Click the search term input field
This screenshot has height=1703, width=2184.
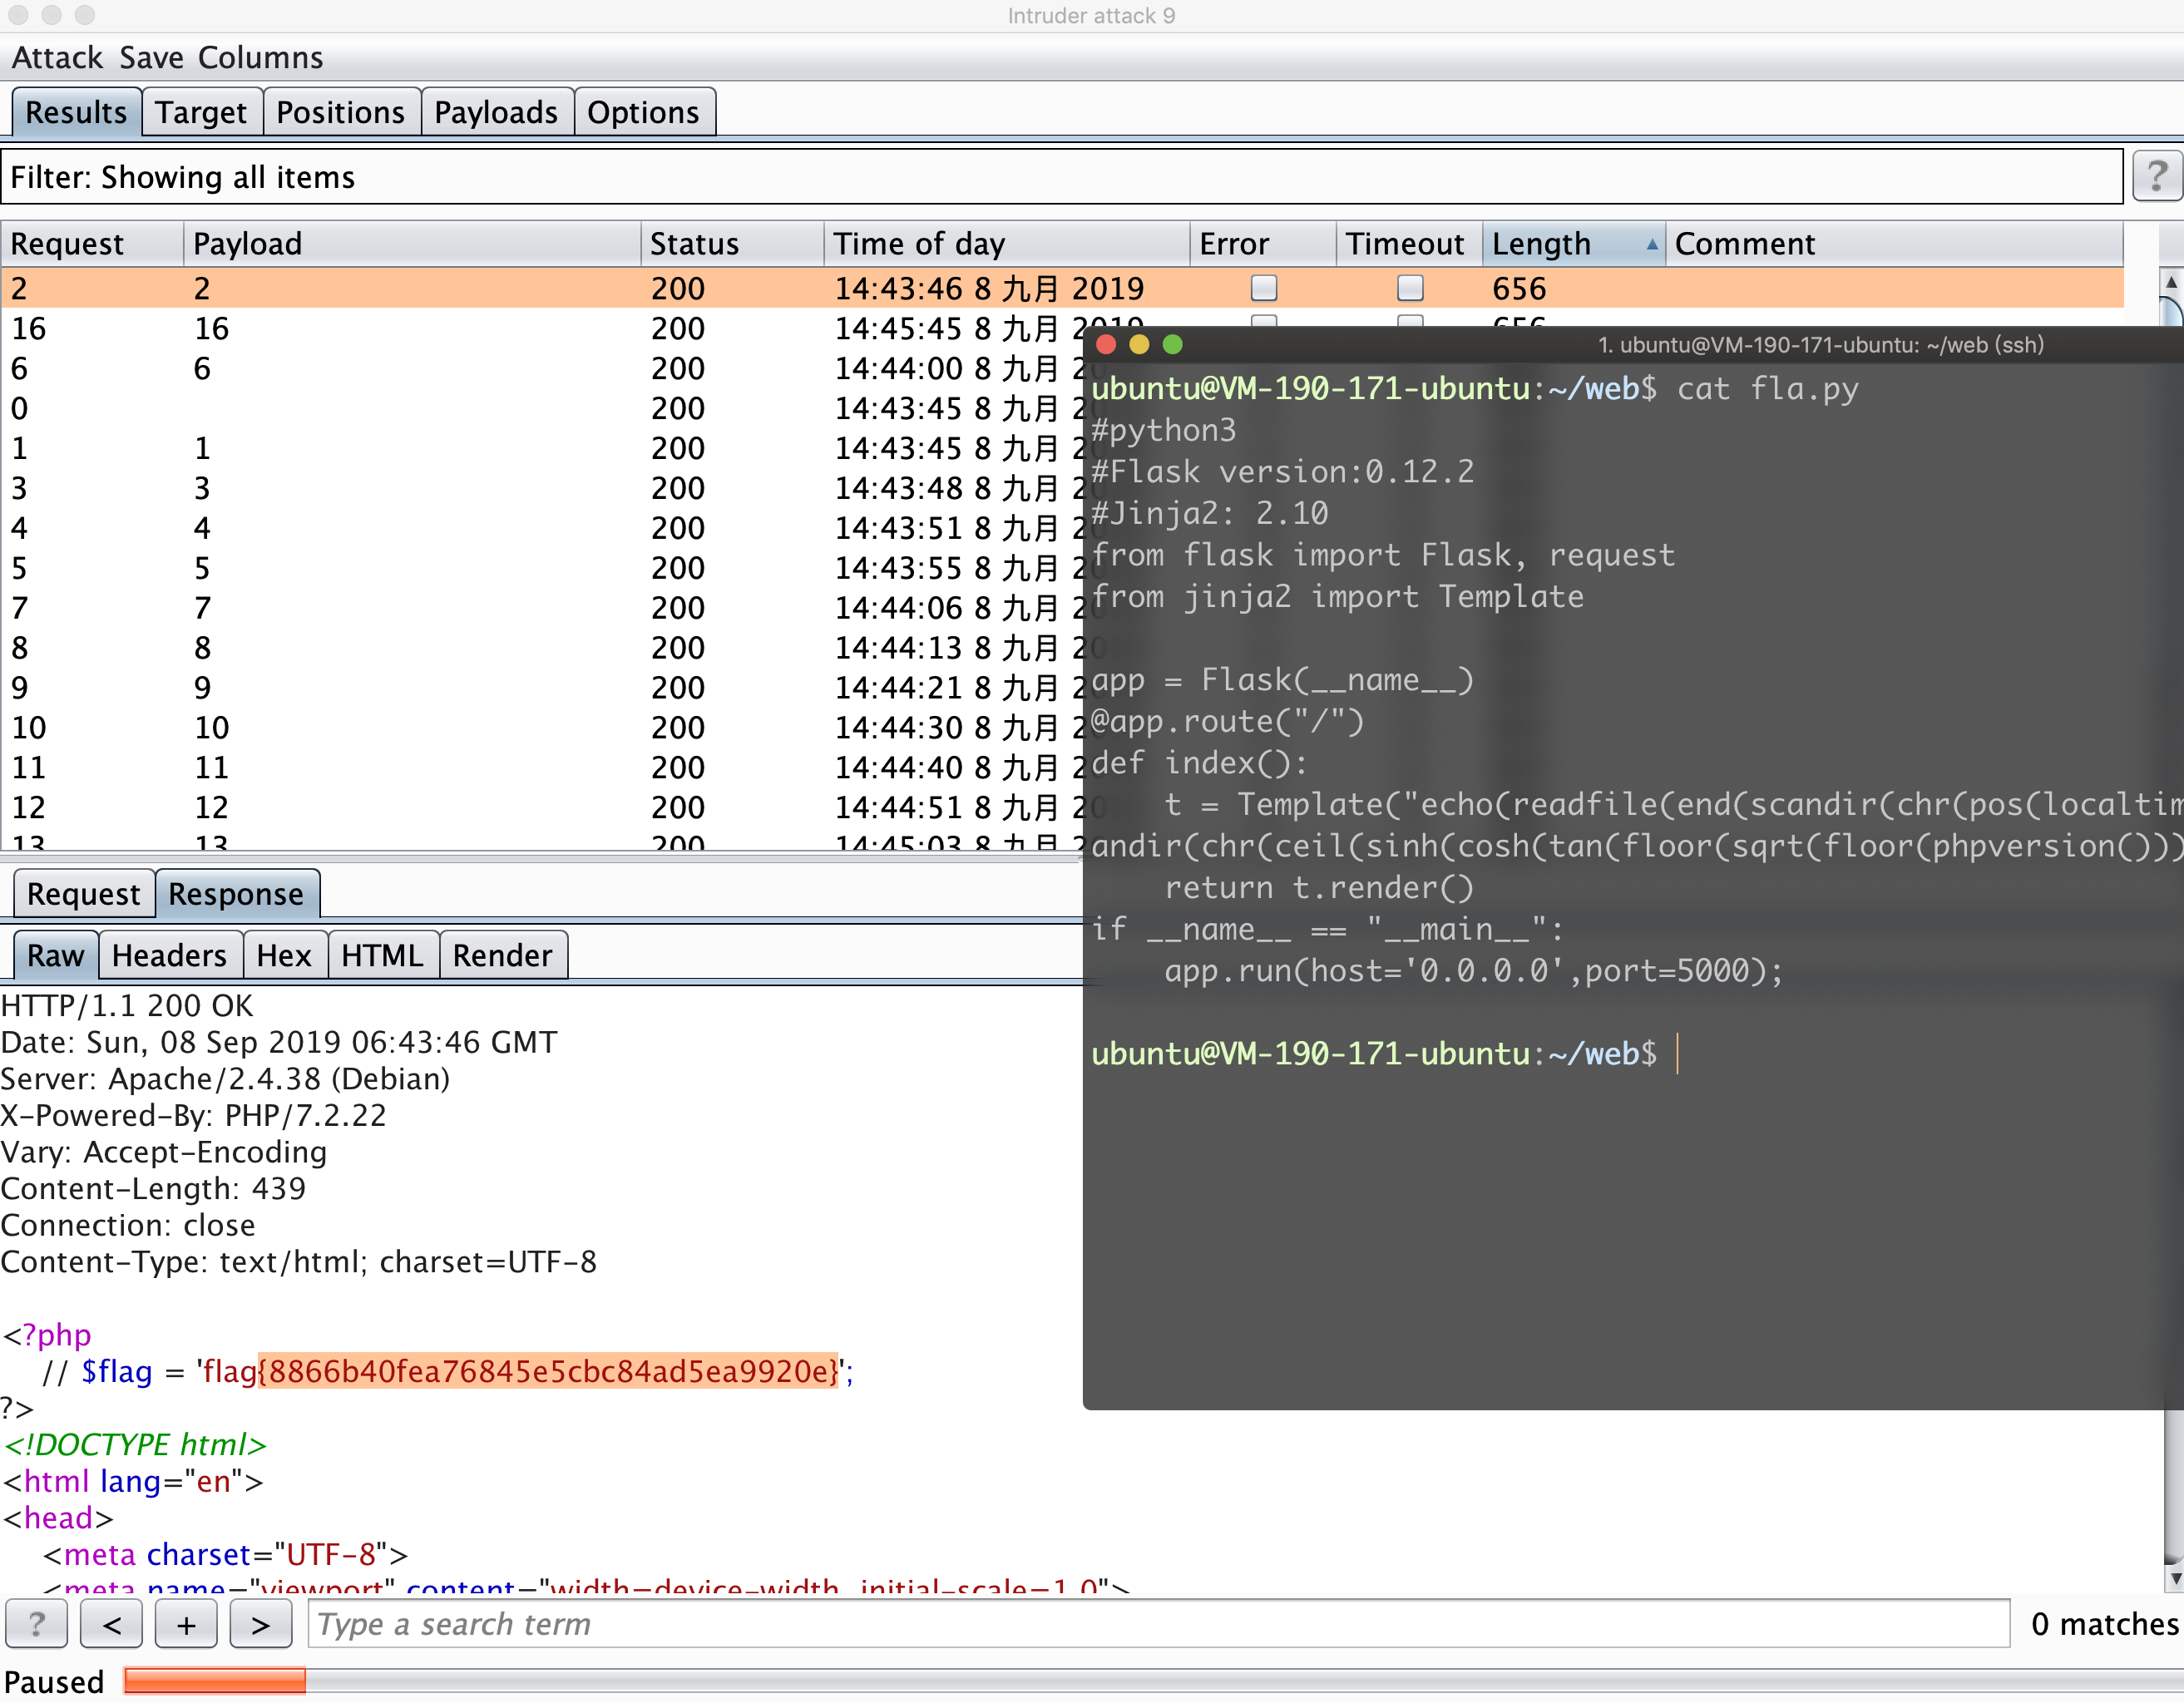tap(1158, 1623)
